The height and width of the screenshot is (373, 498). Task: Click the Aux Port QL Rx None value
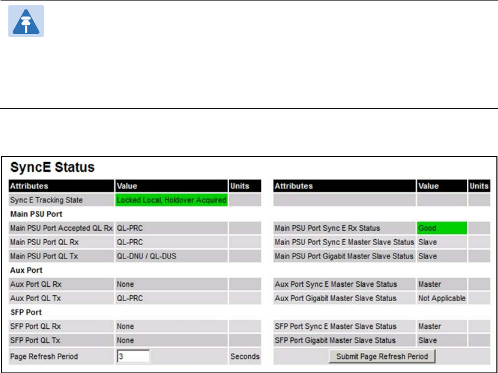[125, 284]
